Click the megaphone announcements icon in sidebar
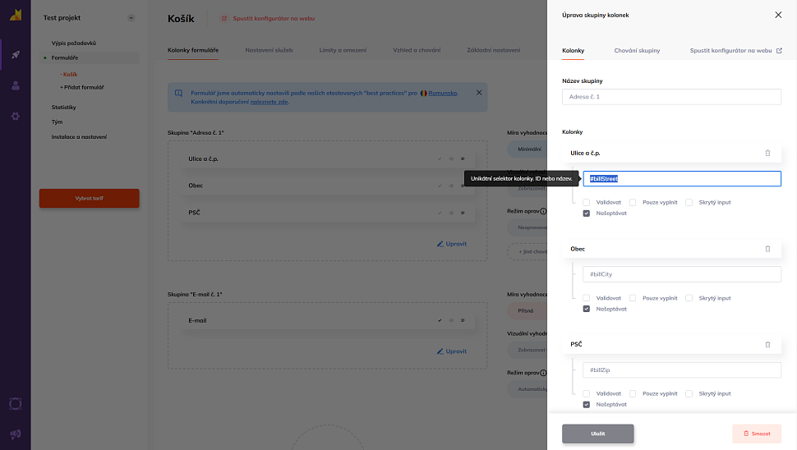This screenshot has width=797, height=450. click(x=16, y=434)
